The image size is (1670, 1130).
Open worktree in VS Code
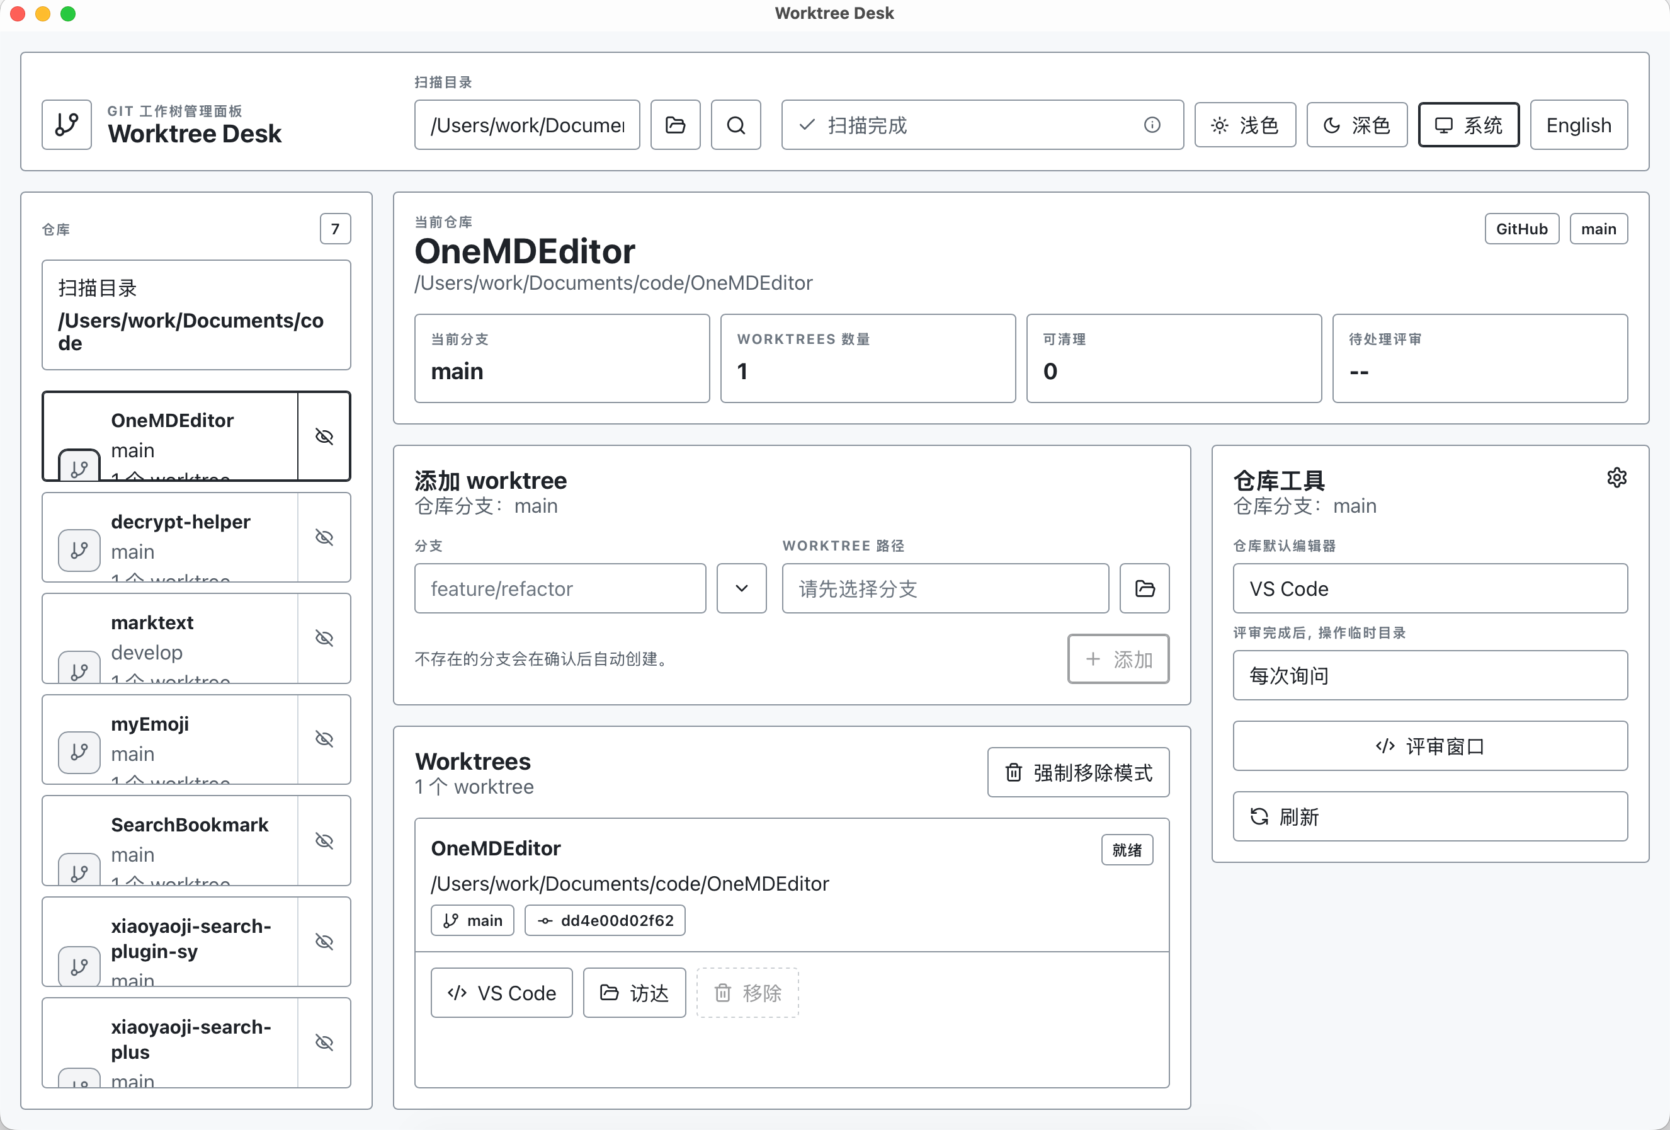502,993
